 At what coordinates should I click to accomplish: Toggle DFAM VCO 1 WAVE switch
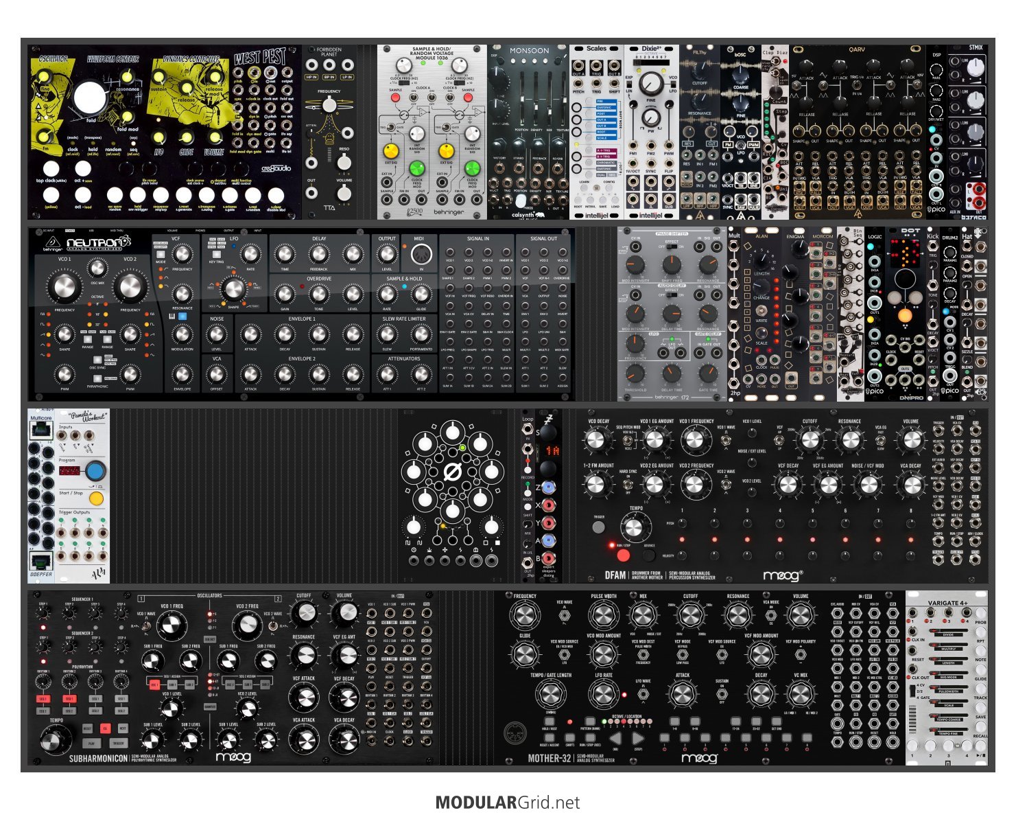(x=726, y=439)
